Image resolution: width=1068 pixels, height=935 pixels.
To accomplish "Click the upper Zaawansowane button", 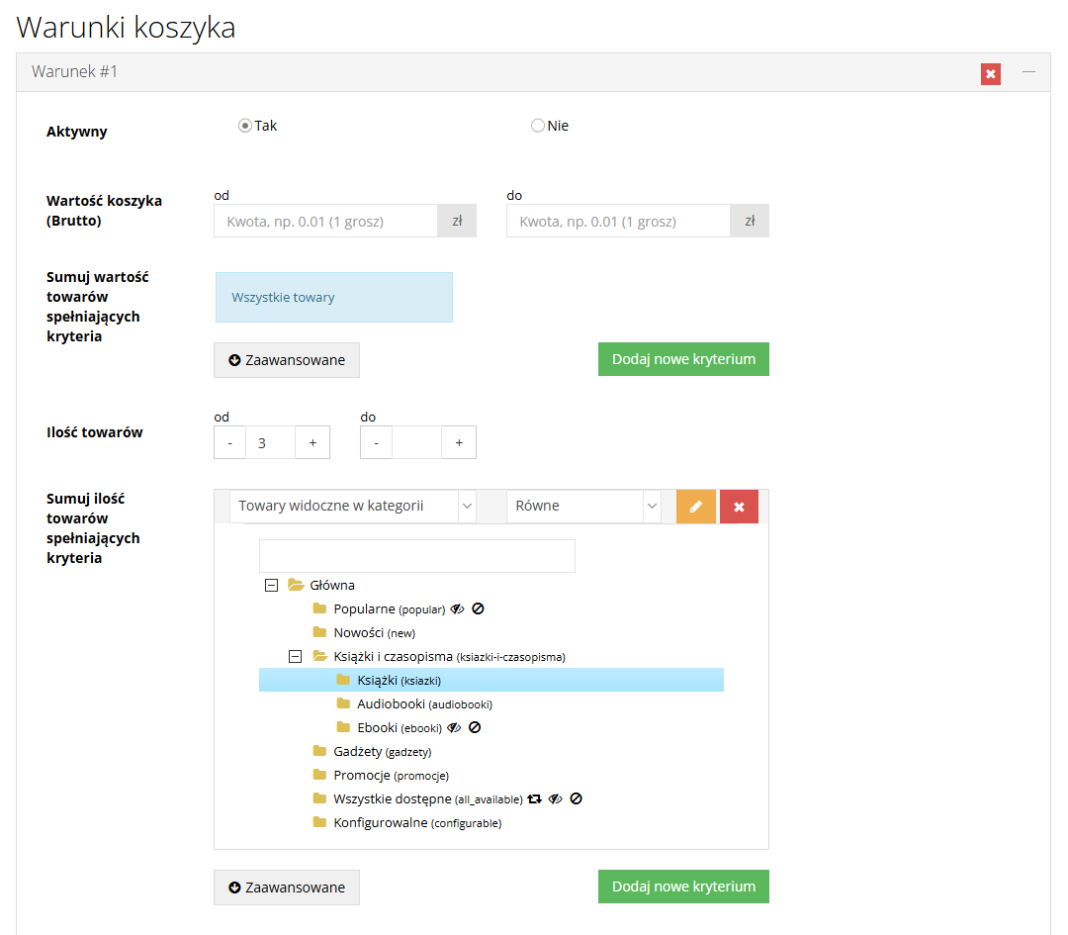I will click(287, 360).
